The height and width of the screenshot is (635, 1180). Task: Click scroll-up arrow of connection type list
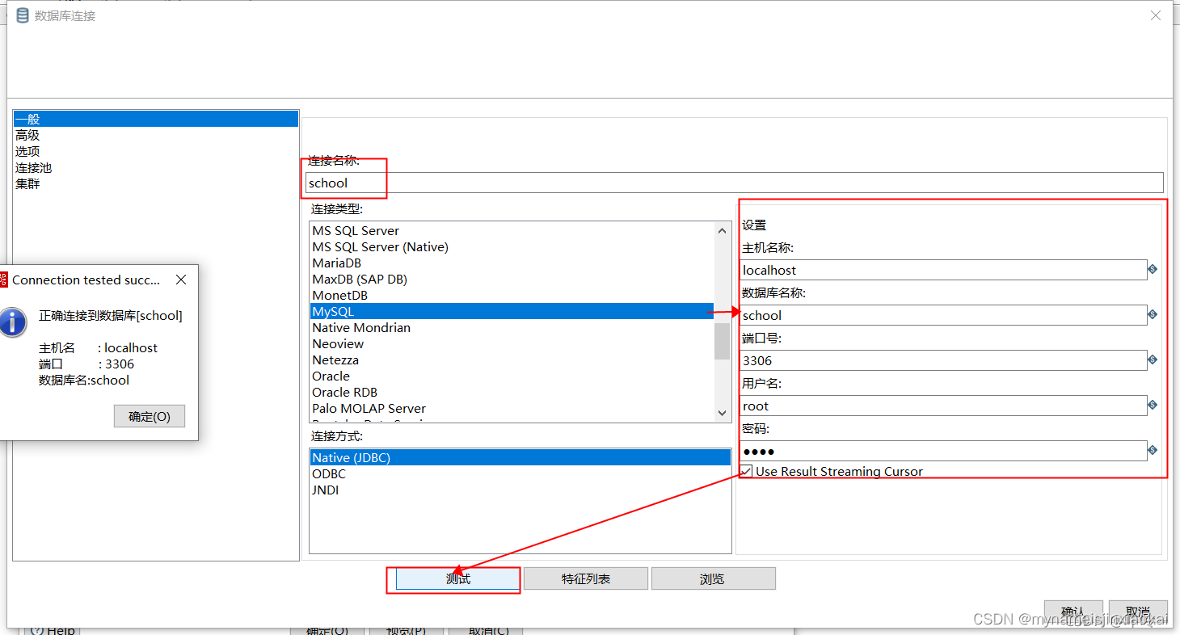tap(722, 230)
